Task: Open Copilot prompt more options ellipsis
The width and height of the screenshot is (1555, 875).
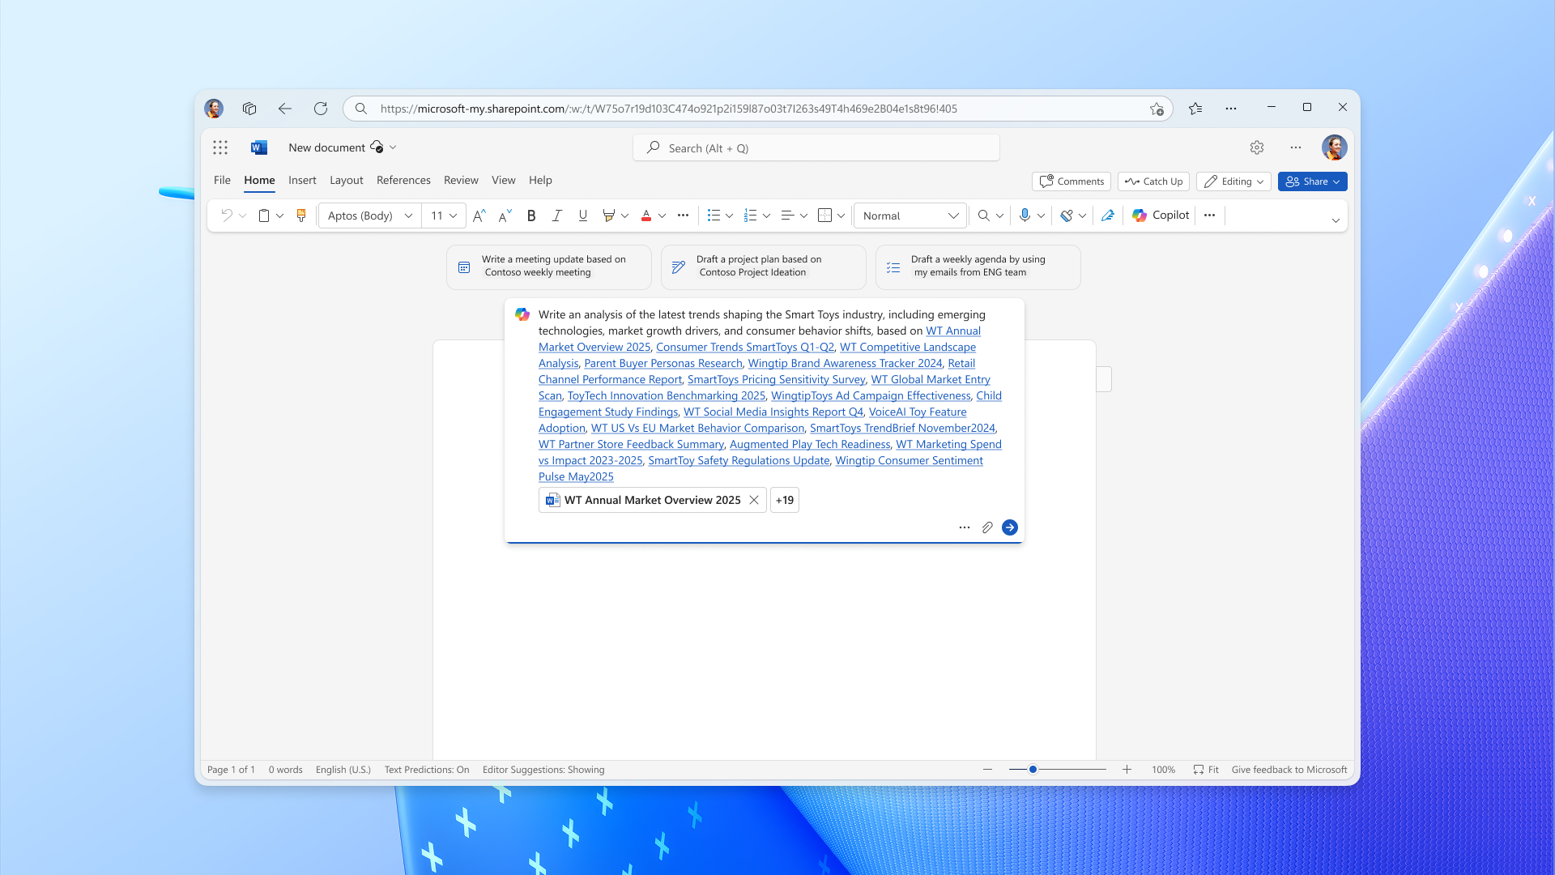Action: (965, 527)
